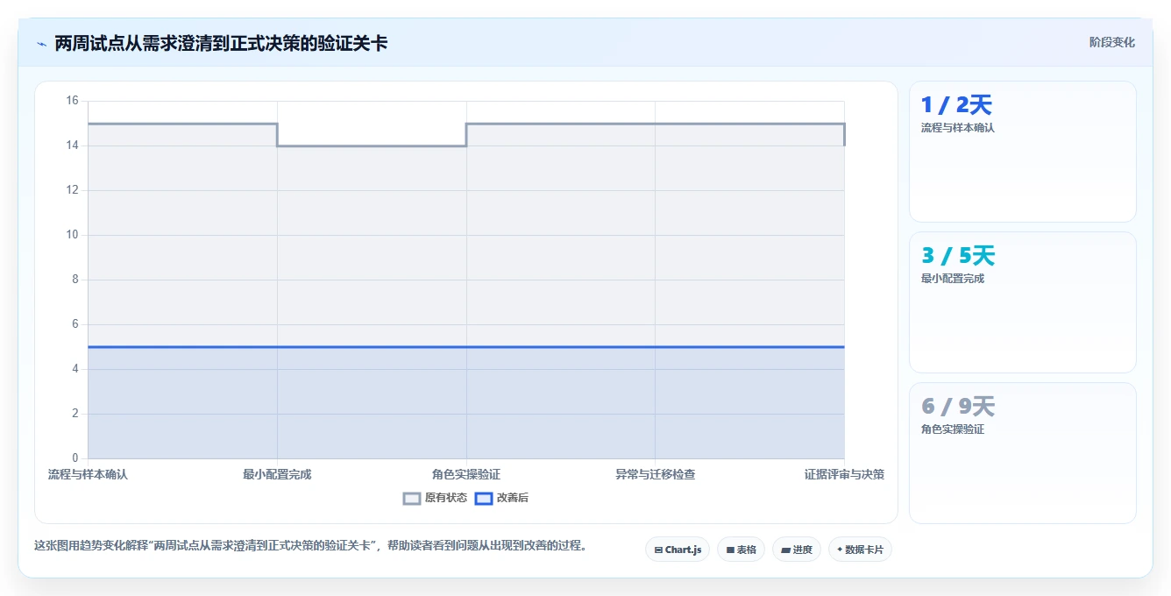Viewport: 1171px width, 596px height.
Task: Click the 流程与样本确认 axis label
Action: (x=88, y=474)
